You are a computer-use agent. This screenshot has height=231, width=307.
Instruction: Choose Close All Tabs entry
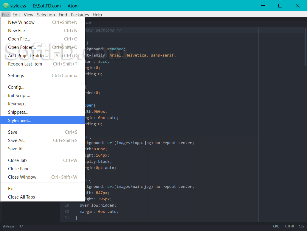click(43, 197)
